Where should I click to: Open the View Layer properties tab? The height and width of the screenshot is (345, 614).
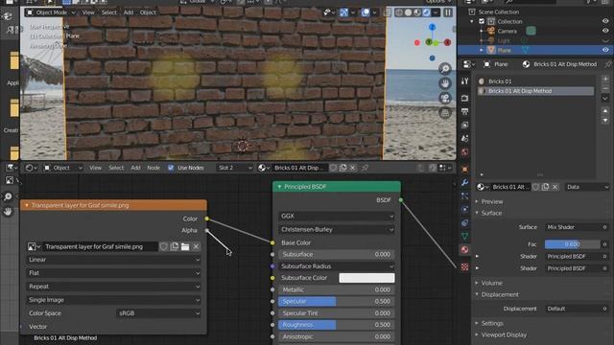pyautogui.click(x=464, y=126)
